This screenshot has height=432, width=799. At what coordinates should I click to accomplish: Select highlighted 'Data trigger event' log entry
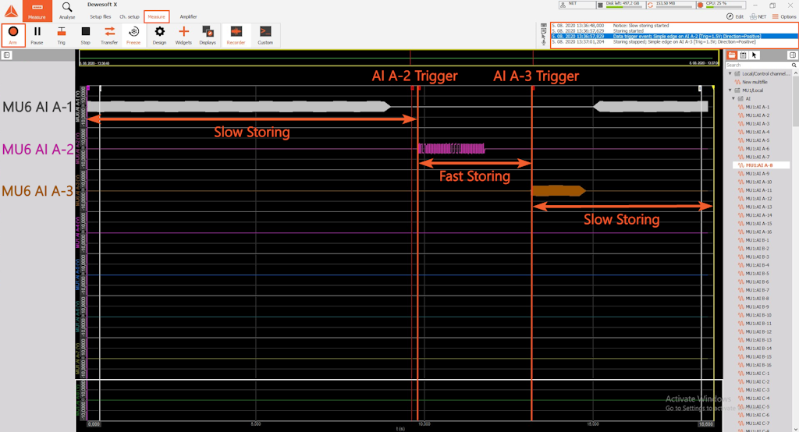(x=674, y=37)
